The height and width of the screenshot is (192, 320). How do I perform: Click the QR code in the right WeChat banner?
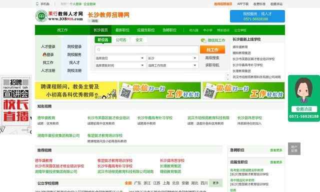[209, 93]
